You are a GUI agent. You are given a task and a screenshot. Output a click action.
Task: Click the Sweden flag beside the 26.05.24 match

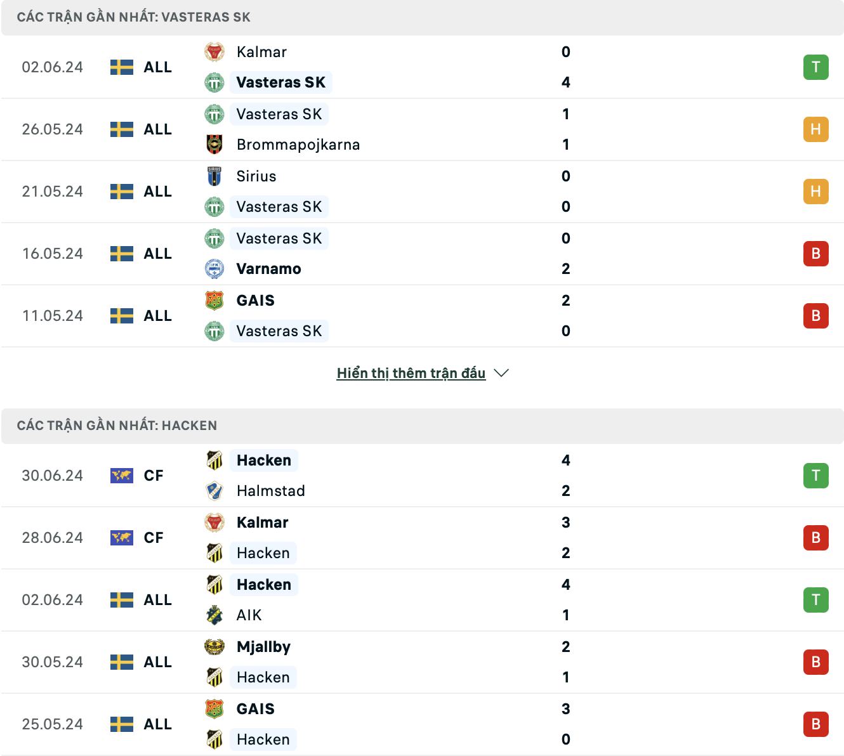(122, 129)
